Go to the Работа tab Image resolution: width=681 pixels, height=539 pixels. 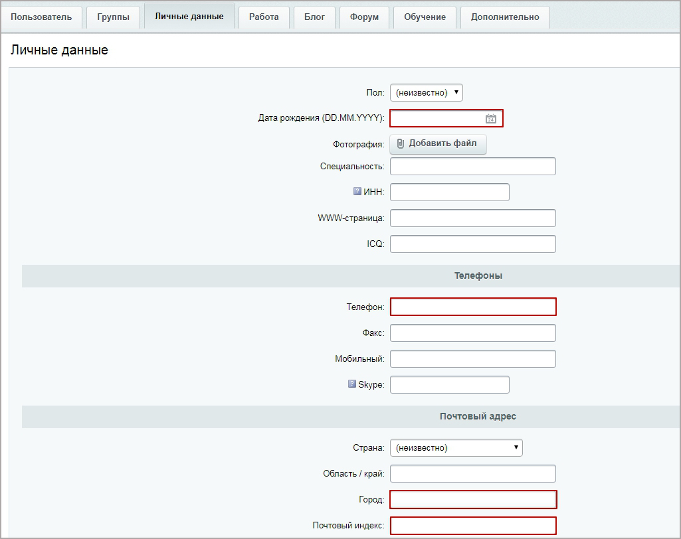pos(264,17)
